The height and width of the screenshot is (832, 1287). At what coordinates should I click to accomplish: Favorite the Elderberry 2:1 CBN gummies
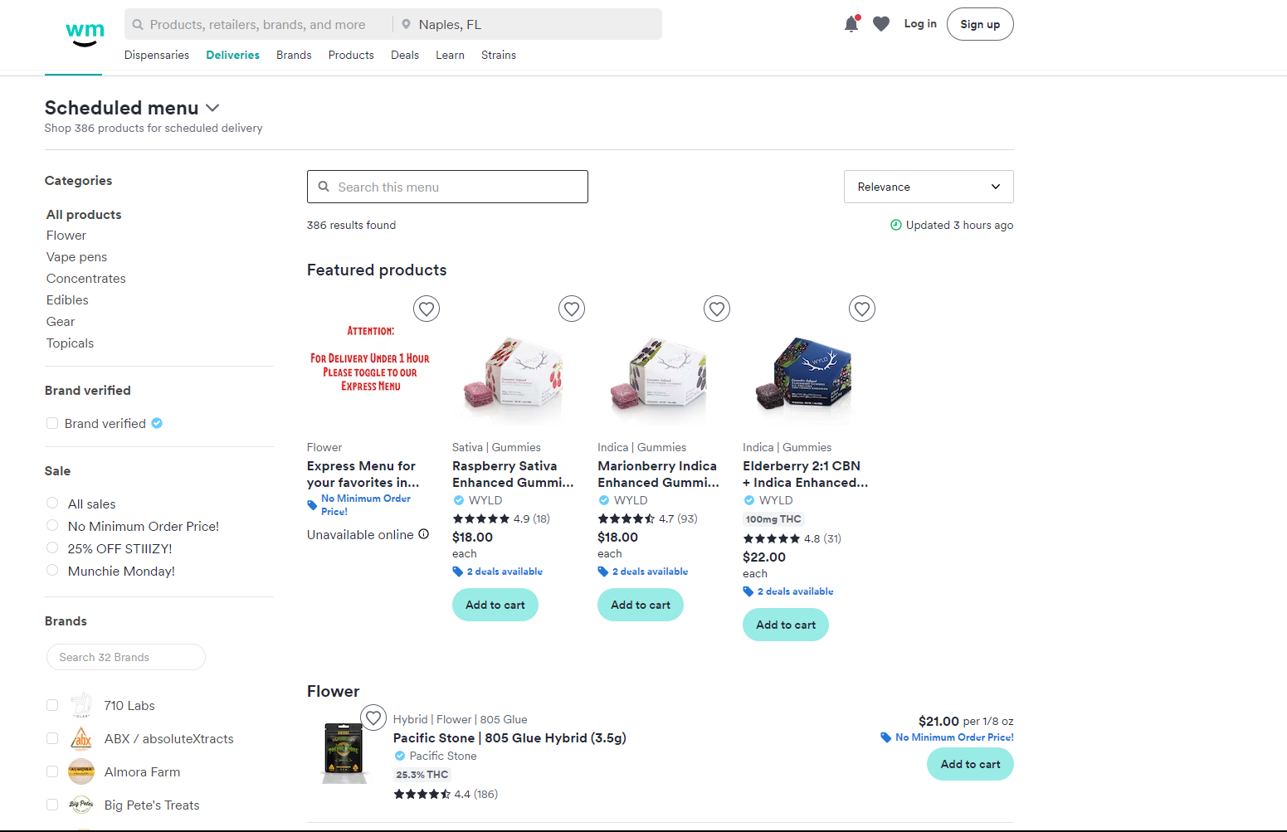[x=862, y=309]
